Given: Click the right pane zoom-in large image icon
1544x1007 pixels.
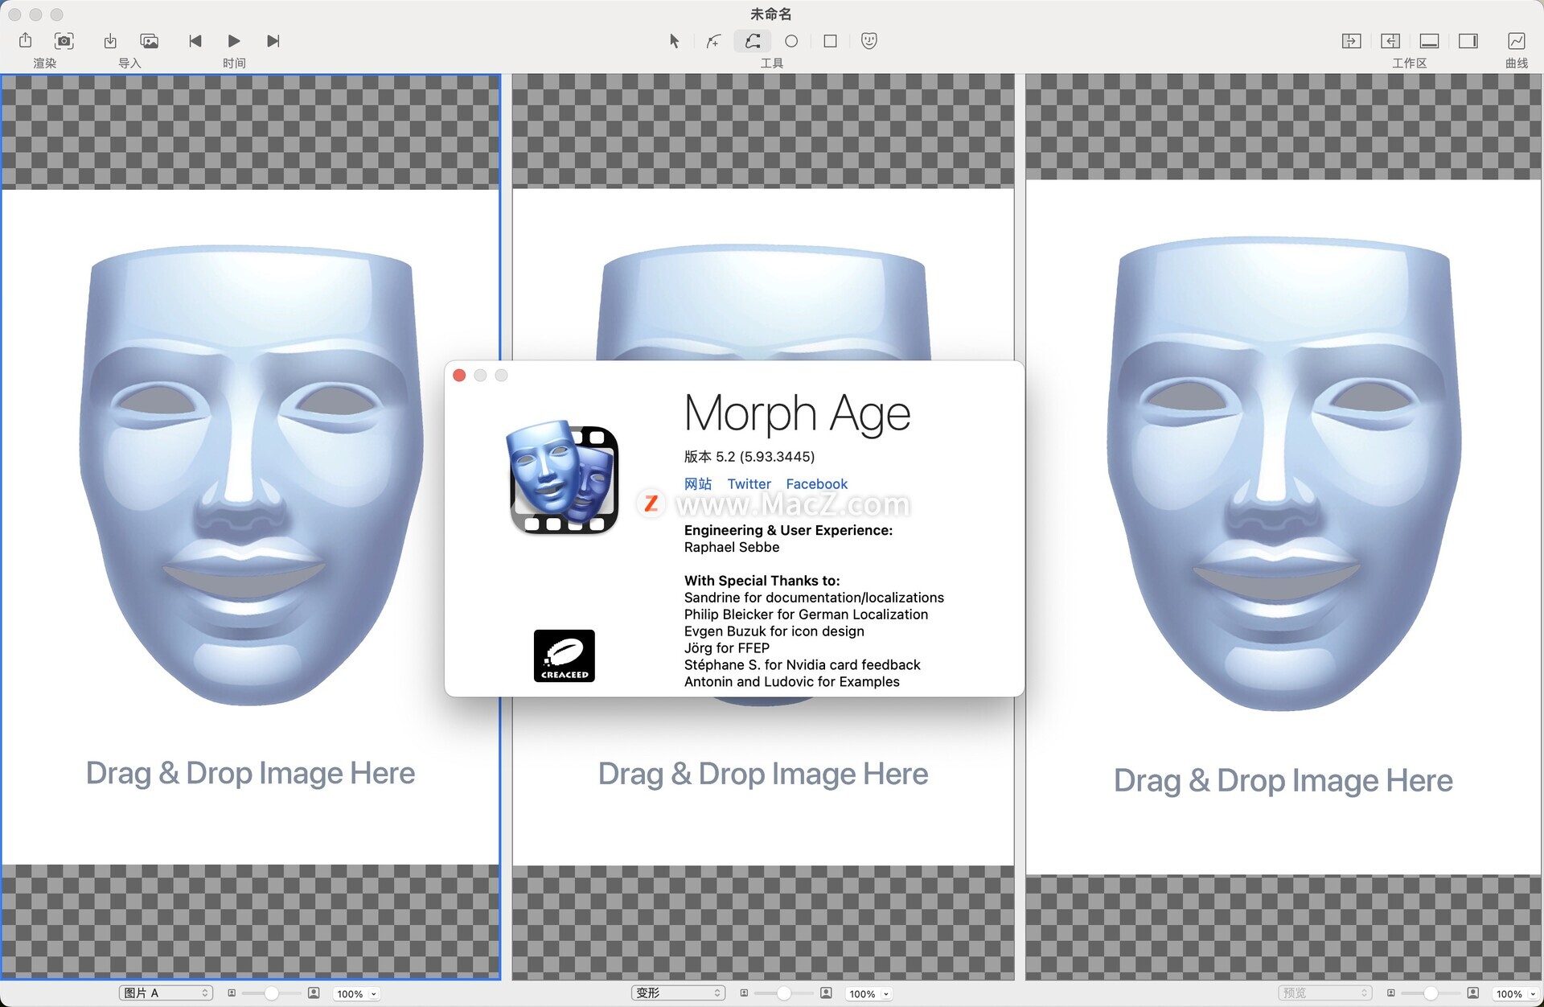Looking at the screenshot, I should 1472,993.
